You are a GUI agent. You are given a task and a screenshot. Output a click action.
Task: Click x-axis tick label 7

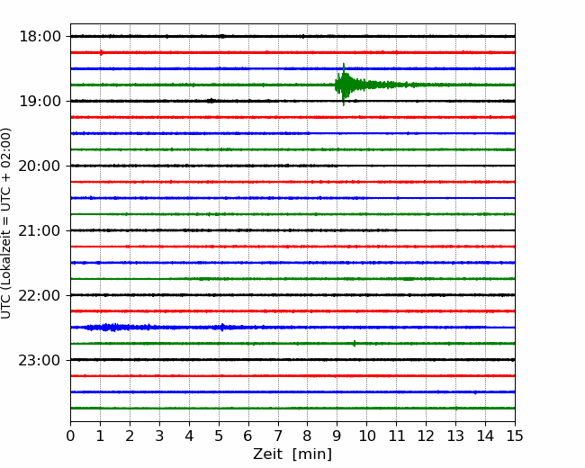pyautogui.click(x=278, y=436)
